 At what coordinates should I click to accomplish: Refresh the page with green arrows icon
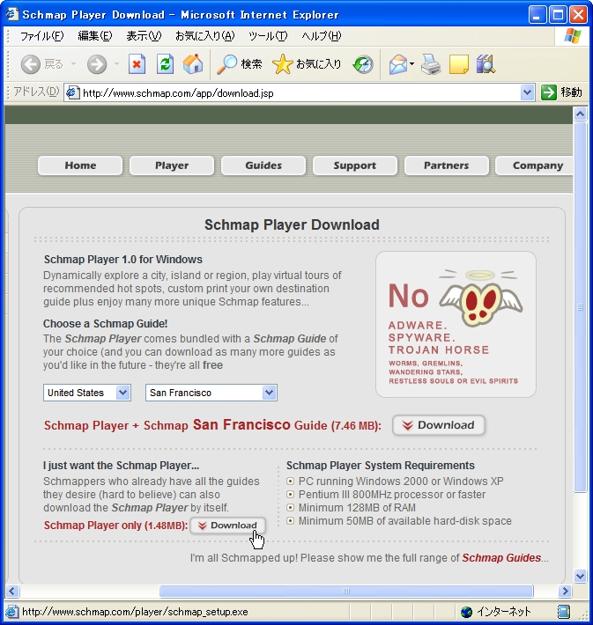pos(165,63)
